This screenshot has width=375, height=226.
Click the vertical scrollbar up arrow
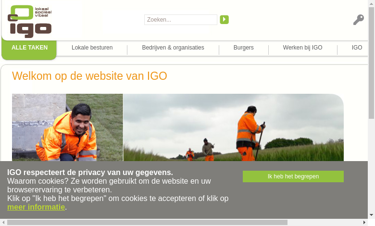coord(371,3)
